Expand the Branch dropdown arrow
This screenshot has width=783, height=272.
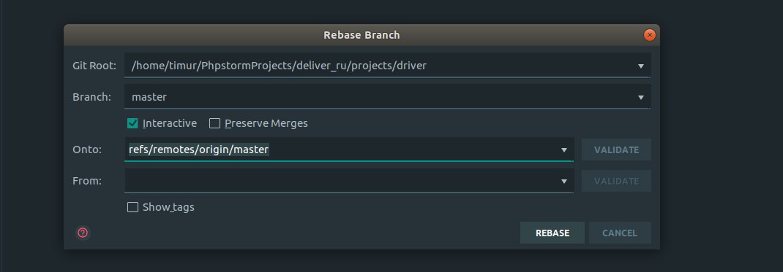[x=641, y=98]
